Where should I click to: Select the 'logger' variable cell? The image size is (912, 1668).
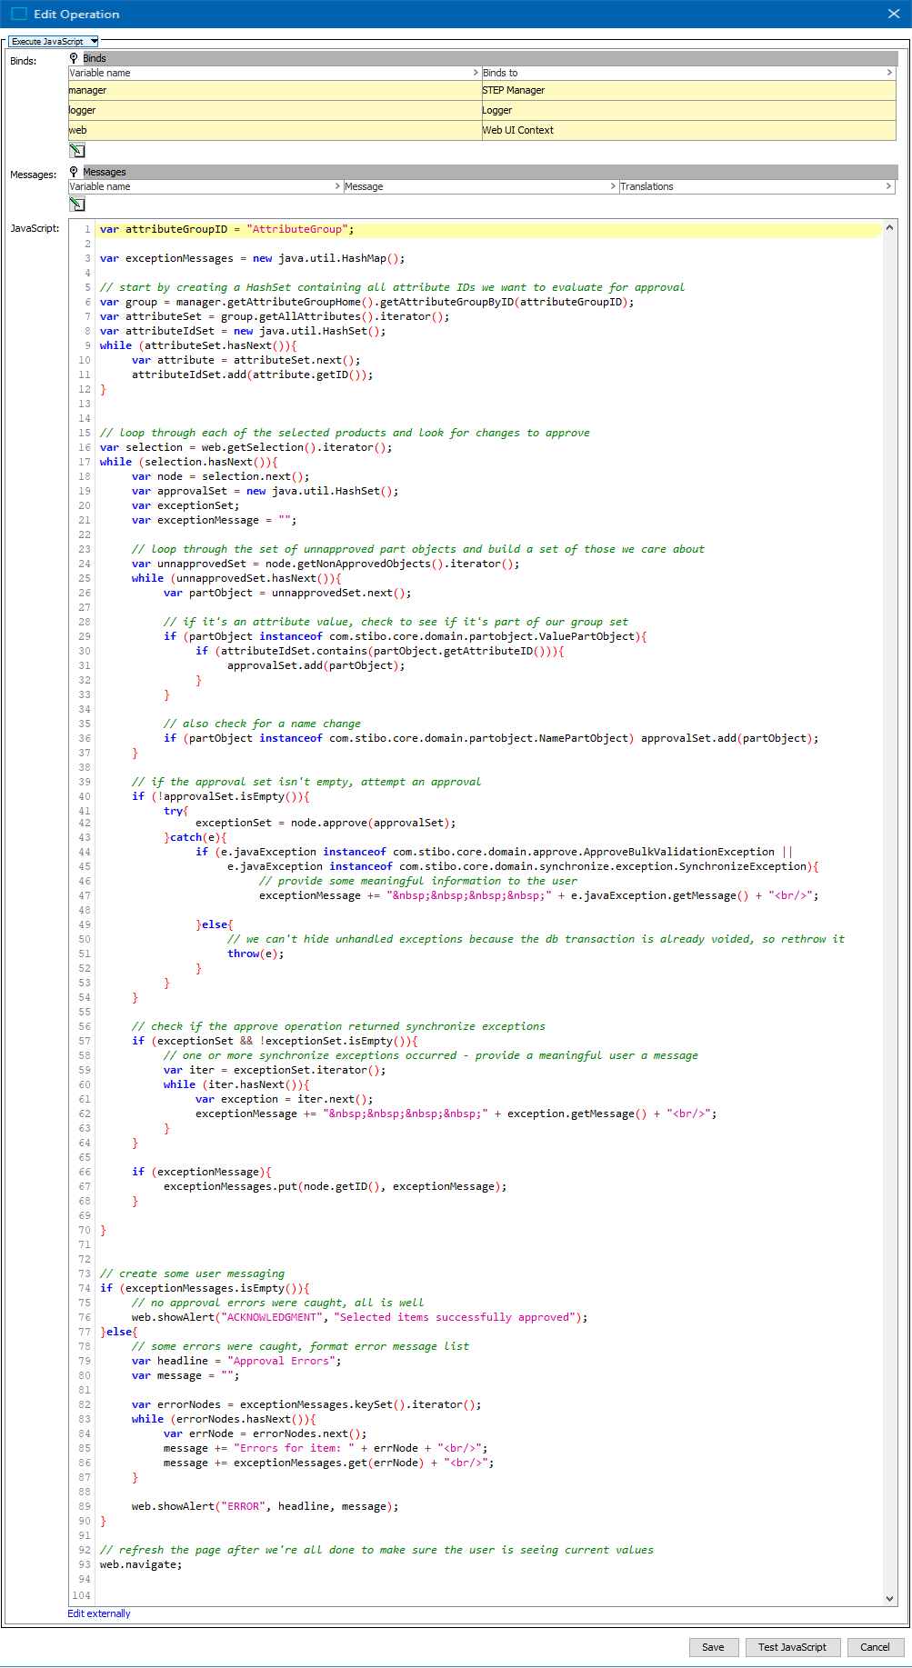pos(275,111)
